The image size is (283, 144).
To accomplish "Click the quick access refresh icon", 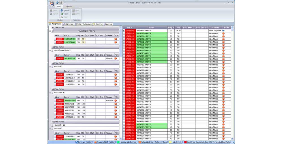I will coord(57,3).
